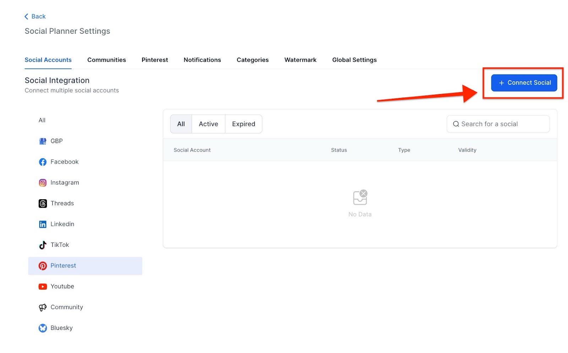This screenshot has width=568, height=353.
Task: Switch to the Communities tab
Action: pyautogui.click(x=106, y=60)
